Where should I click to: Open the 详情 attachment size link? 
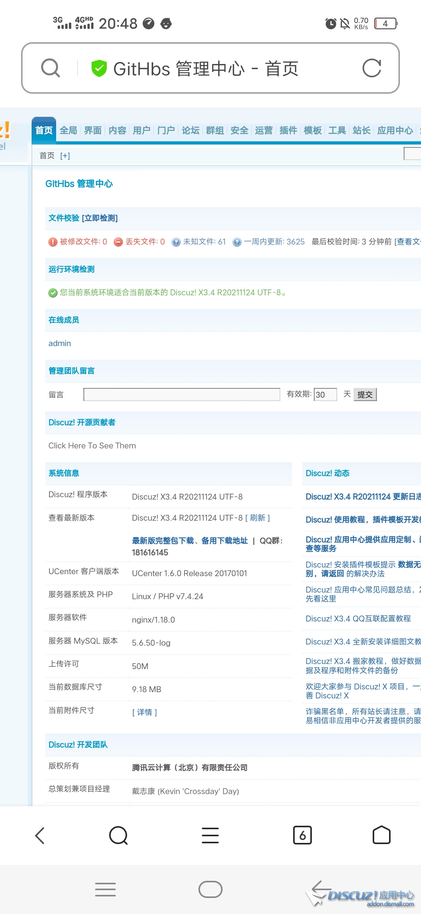pyautogui.click(x=145, y=712)
